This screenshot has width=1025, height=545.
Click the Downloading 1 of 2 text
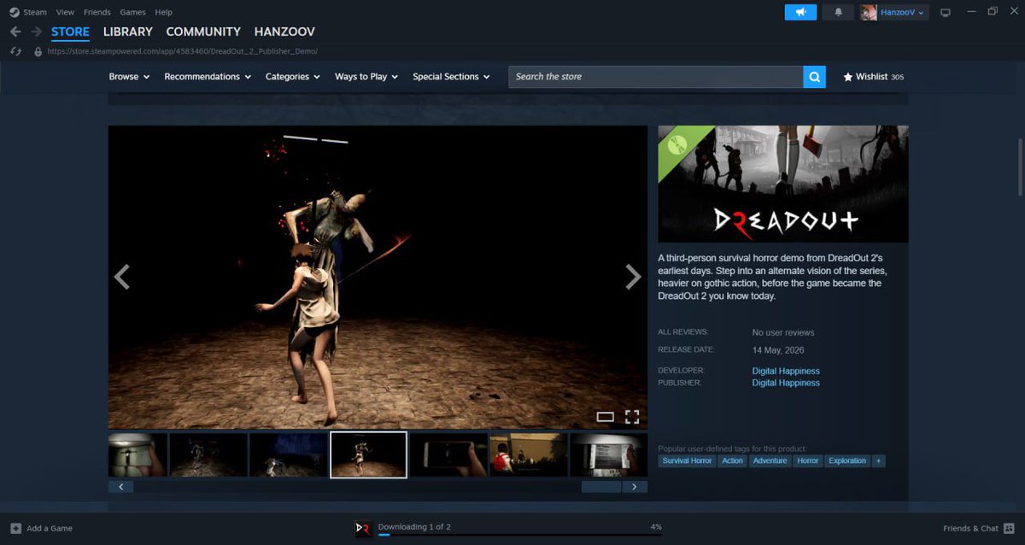pos(414,527)
